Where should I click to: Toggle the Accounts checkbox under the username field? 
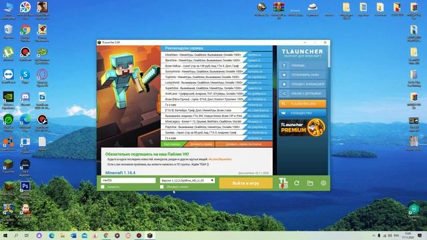(x=103, y=187)
